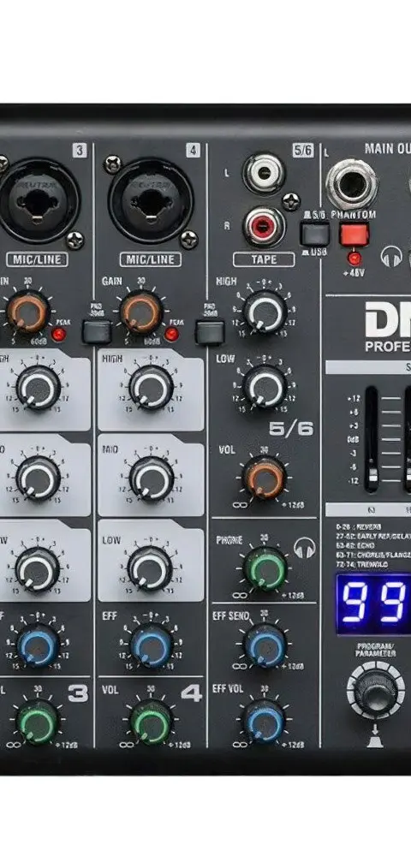The image size is (411, 856).
Task: Click the small 3 channel number badge
Action: tap(80, 151)
